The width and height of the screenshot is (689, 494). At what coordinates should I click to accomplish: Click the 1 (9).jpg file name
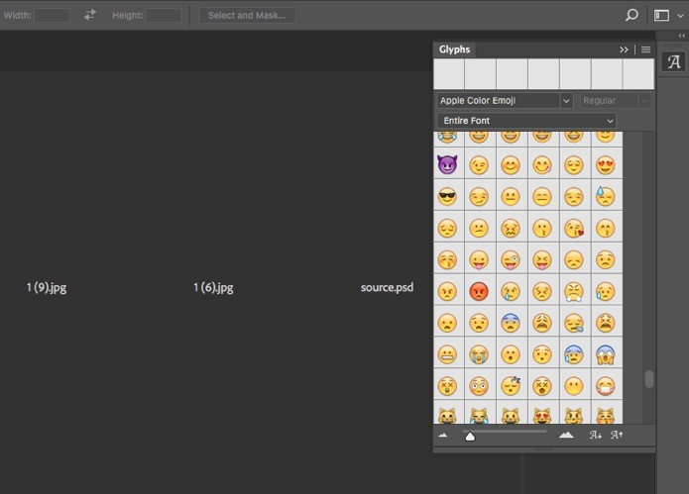[x=47, y=288]
